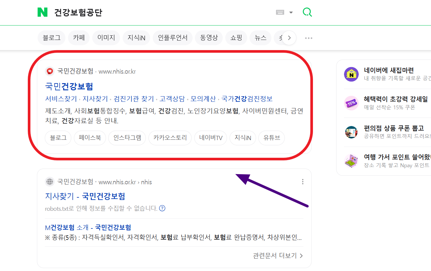Click the description text starting 제도소개

click(x=174, y=116)
